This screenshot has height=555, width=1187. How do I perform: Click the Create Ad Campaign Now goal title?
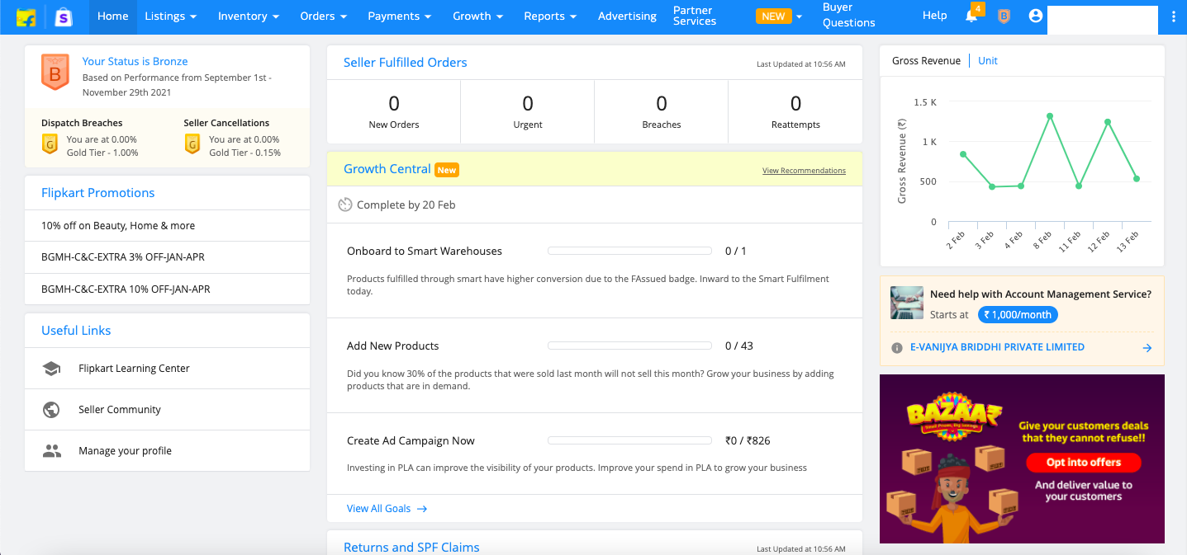(411, 440)
